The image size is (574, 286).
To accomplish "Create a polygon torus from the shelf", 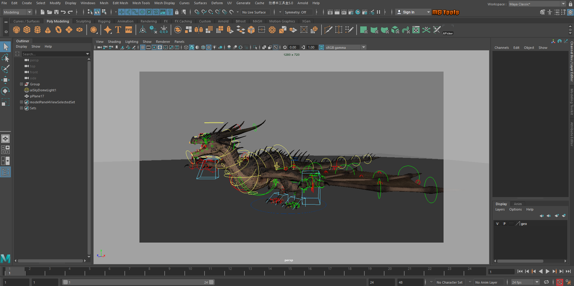I will (58, 30).
